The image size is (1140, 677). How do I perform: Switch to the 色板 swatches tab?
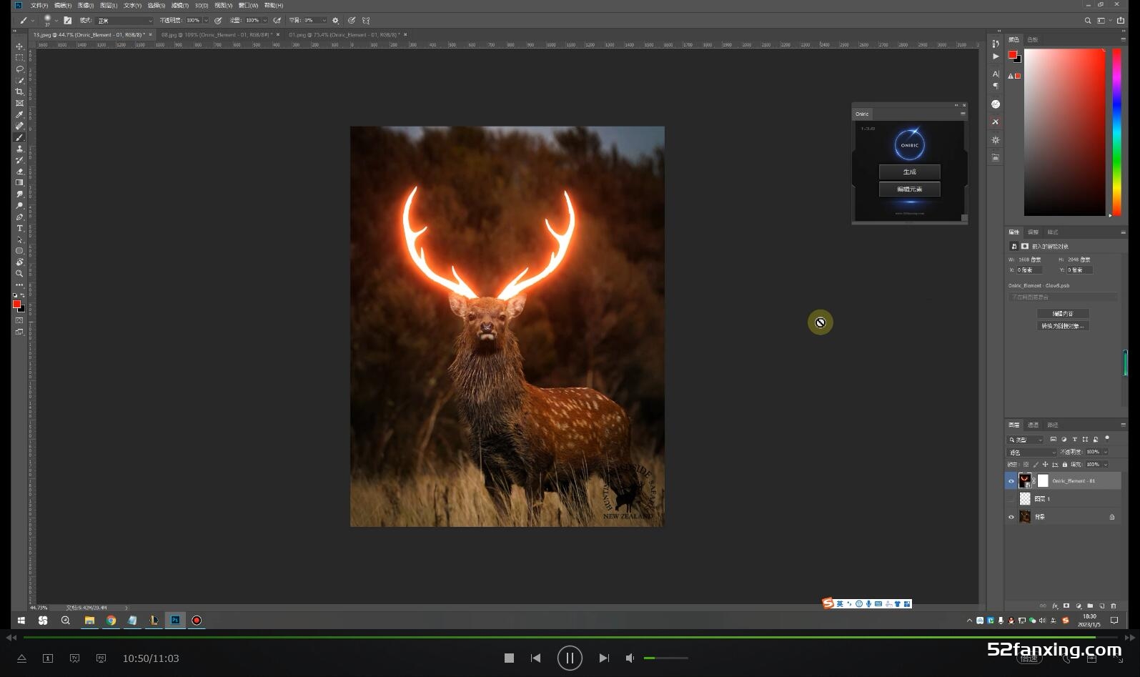tap(1033, 39)
